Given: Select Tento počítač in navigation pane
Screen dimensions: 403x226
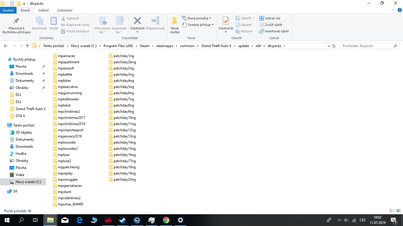Looking at the screenshot, I should (x=24, y=125).
